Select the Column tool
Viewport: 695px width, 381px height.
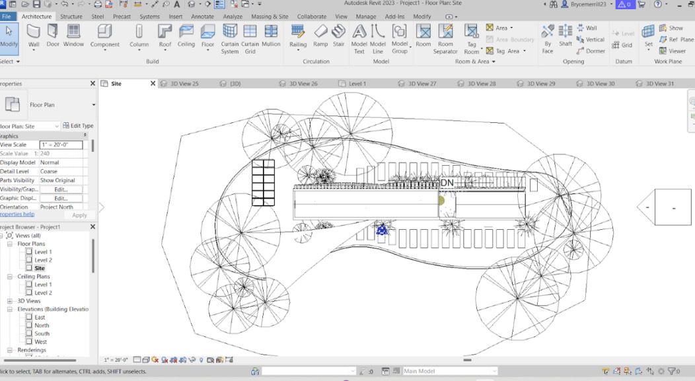(x=139, y=36)
